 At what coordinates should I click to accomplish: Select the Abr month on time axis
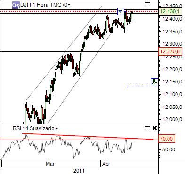click(x=106, y=164)
